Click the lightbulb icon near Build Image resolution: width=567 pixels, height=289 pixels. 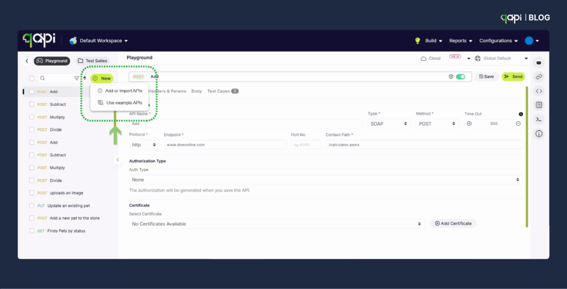click(417, 40)
